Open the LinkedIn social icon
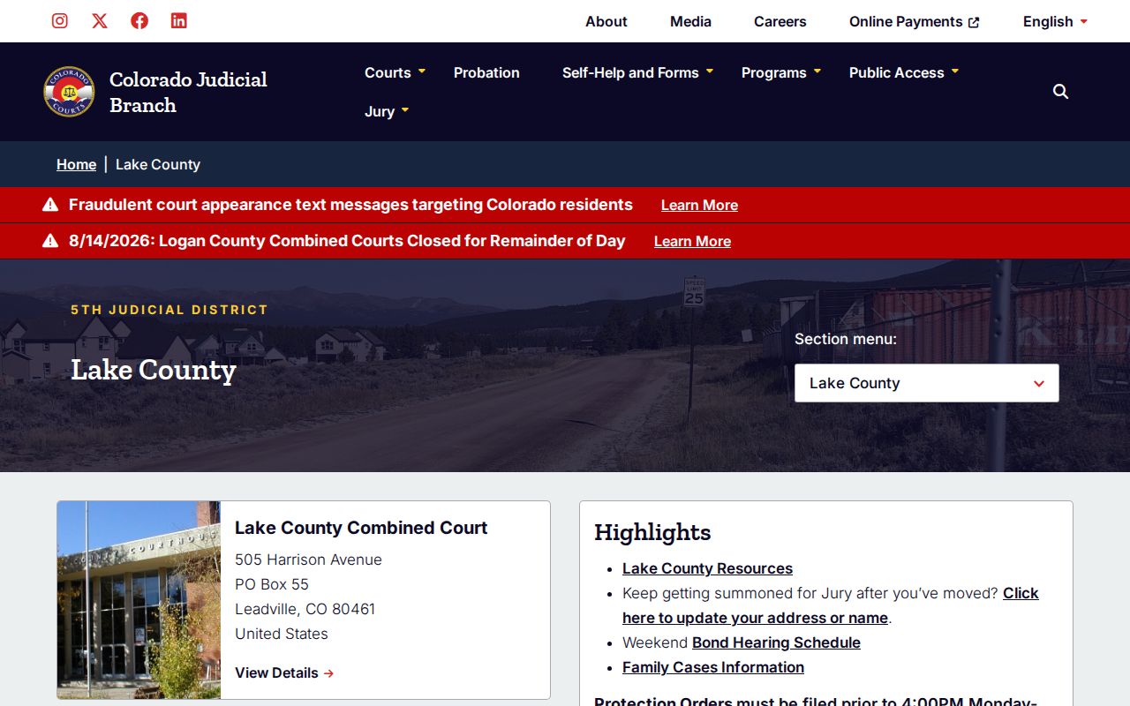 179,21
